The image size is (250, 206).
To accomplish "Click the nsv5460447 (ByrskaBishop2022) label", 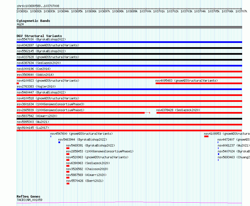I will (41, 92).
